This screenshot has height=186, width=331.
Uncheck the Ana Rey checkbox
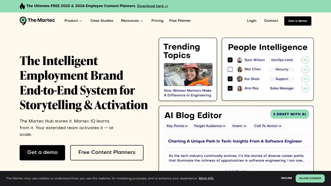point(230,88)
